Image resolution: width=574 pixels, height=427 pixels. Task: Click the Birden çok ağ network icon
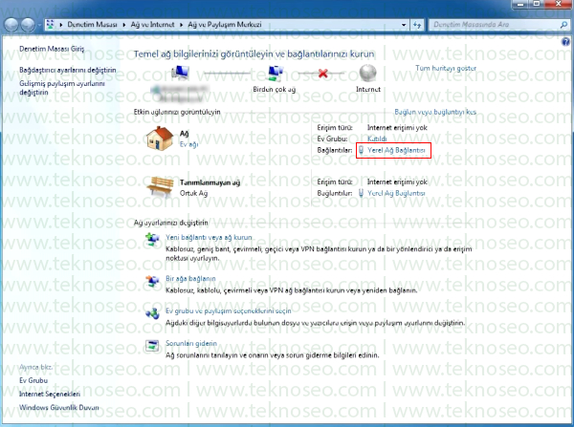[275, 74]
